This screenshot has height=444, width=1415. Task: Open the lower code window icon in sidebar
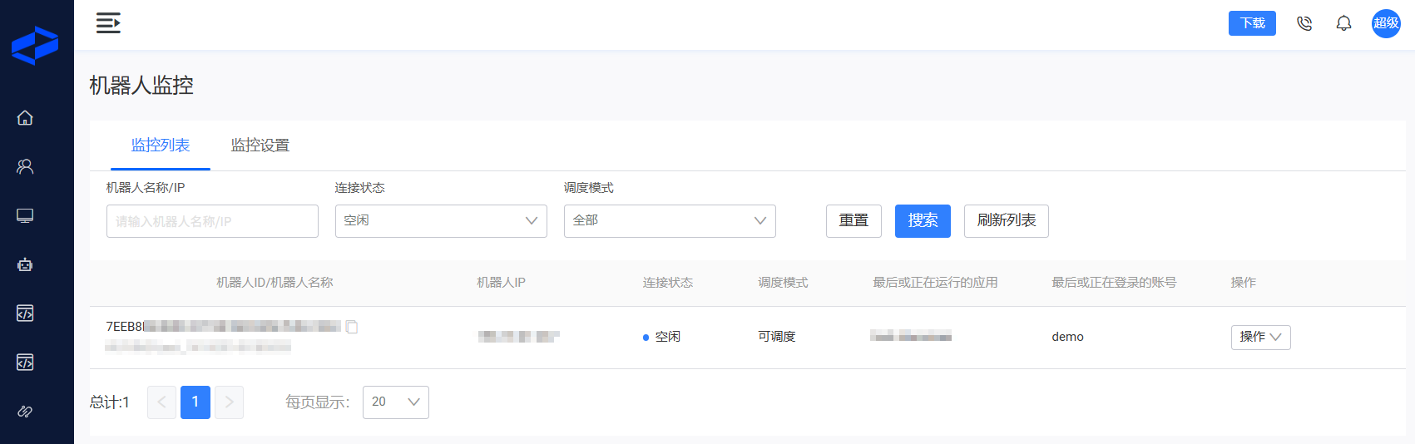[x=25, y=363]
